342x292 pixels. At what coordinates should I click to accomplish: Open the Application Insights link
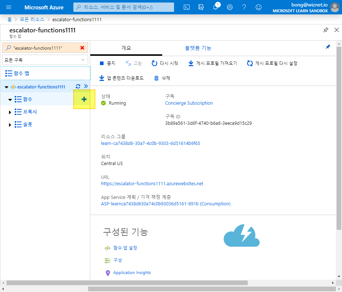pos(132,273)
